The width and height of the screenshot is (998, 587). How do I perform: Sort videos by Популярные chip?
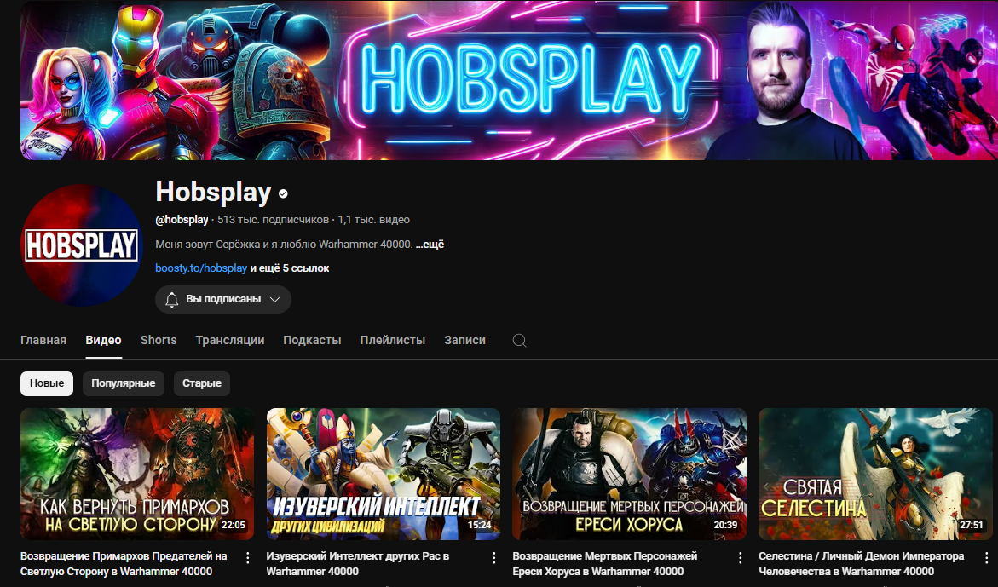[x=123, y=383]
